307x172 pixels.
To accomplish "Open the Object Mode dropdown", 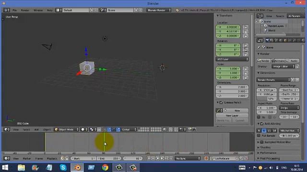I will [66, 129].
